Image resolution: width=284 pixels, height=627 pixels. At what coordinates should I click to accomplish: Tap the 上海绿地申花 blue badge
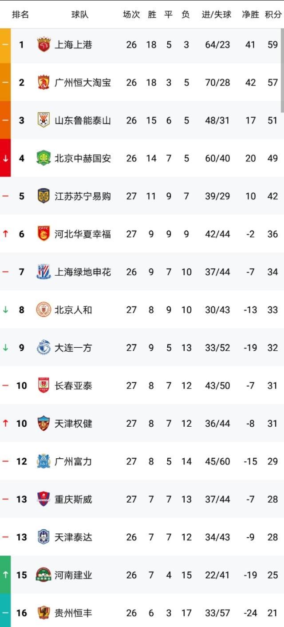[x=43, y=272]
